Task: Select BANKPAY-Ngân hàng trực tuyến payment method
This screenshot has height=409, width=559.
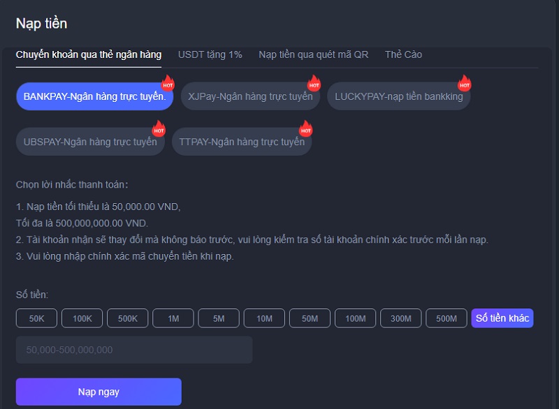Action: pos(94,97)
